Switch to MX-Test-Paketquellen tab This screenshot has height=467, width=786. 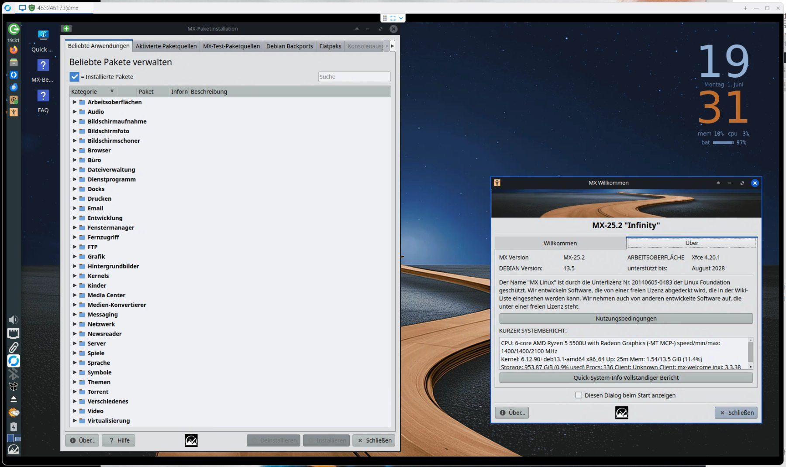[231, 46]
